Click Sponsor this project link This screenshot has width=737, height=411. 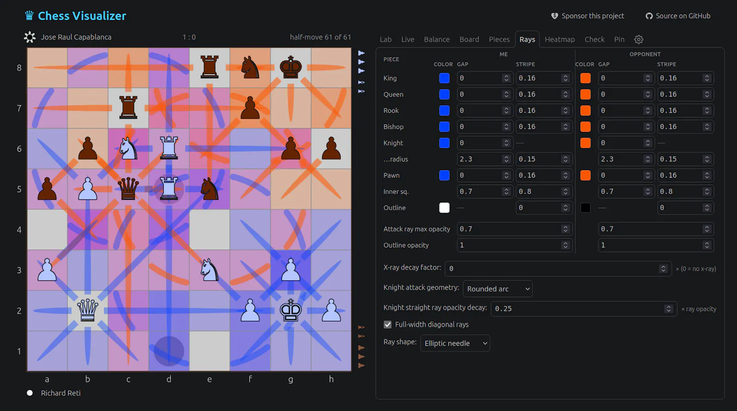587,16
